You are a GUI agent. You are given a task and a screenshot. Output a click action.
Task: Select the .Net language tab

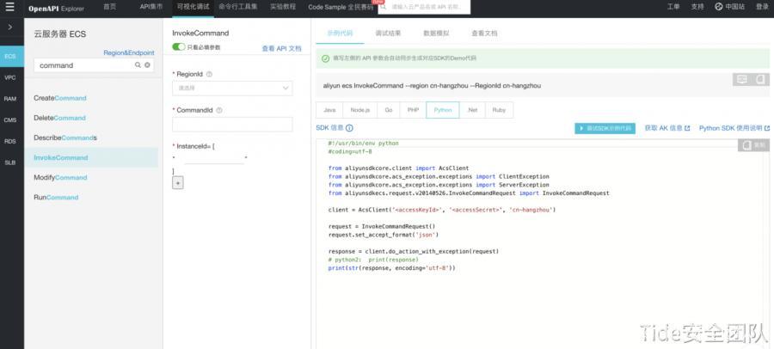tap(472, 110)
